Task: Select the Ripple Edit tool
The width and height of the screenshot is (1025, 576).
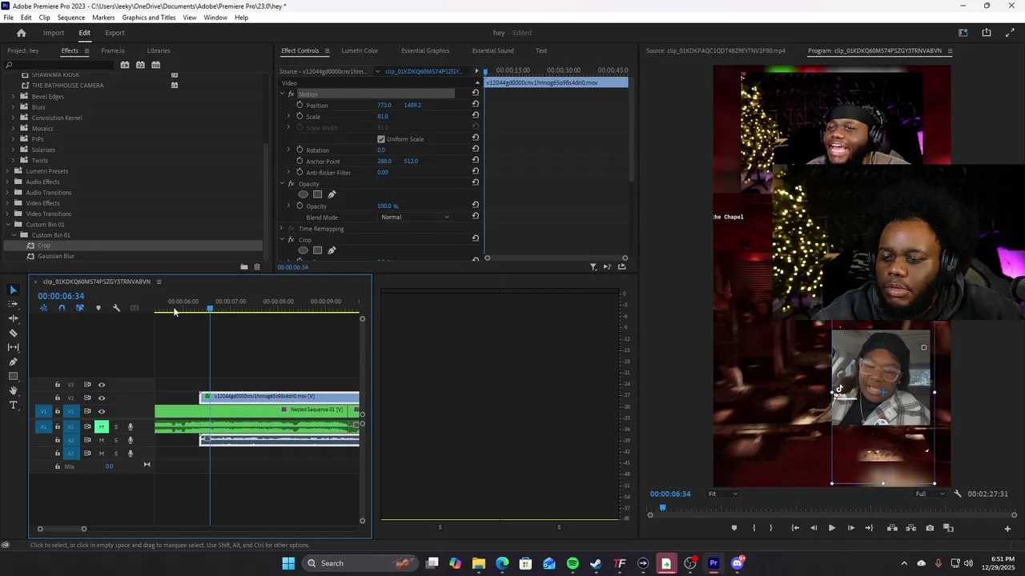Action: pyautogui.click(x=13, y=318)
